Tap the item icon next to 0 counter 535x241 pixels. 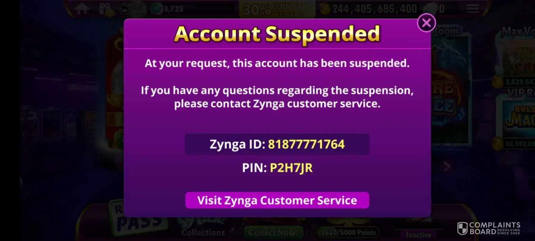pyautogui.click(x=432, y=9)
